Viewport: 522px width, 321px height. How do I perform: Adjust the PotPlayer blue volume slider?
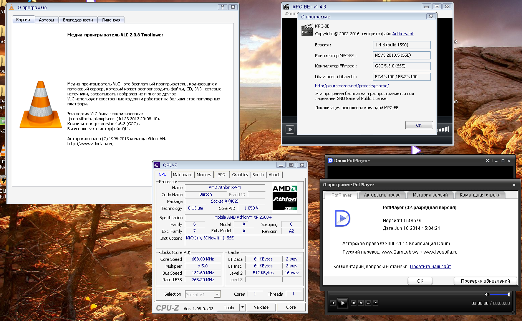pos(500,294)
